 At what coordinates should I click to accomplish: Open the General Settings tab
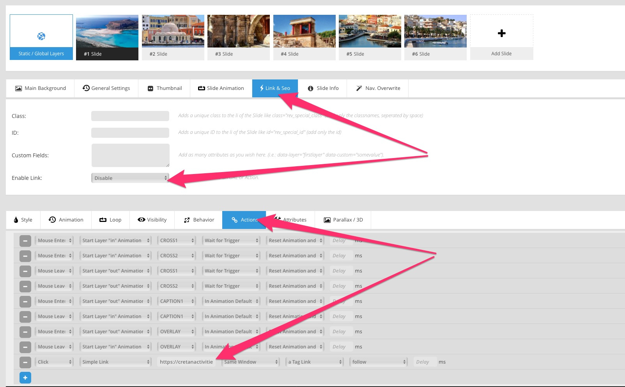pyautogui.click(x=106, y=88)
